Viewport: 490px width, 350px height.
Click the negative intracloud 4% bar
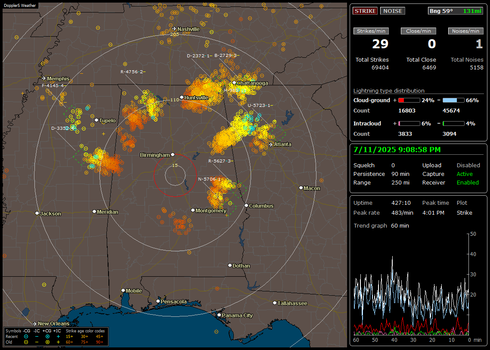tap(453, 124)
